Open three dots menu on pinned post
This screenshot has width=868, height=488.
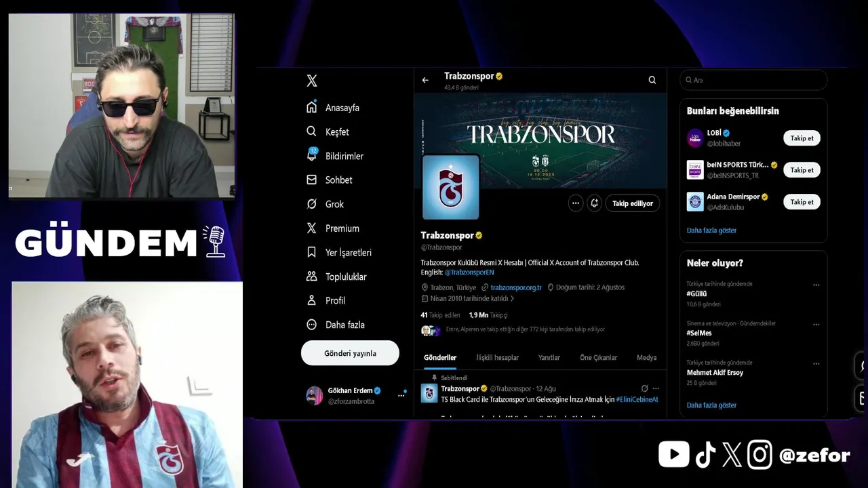tap(656, 388)
